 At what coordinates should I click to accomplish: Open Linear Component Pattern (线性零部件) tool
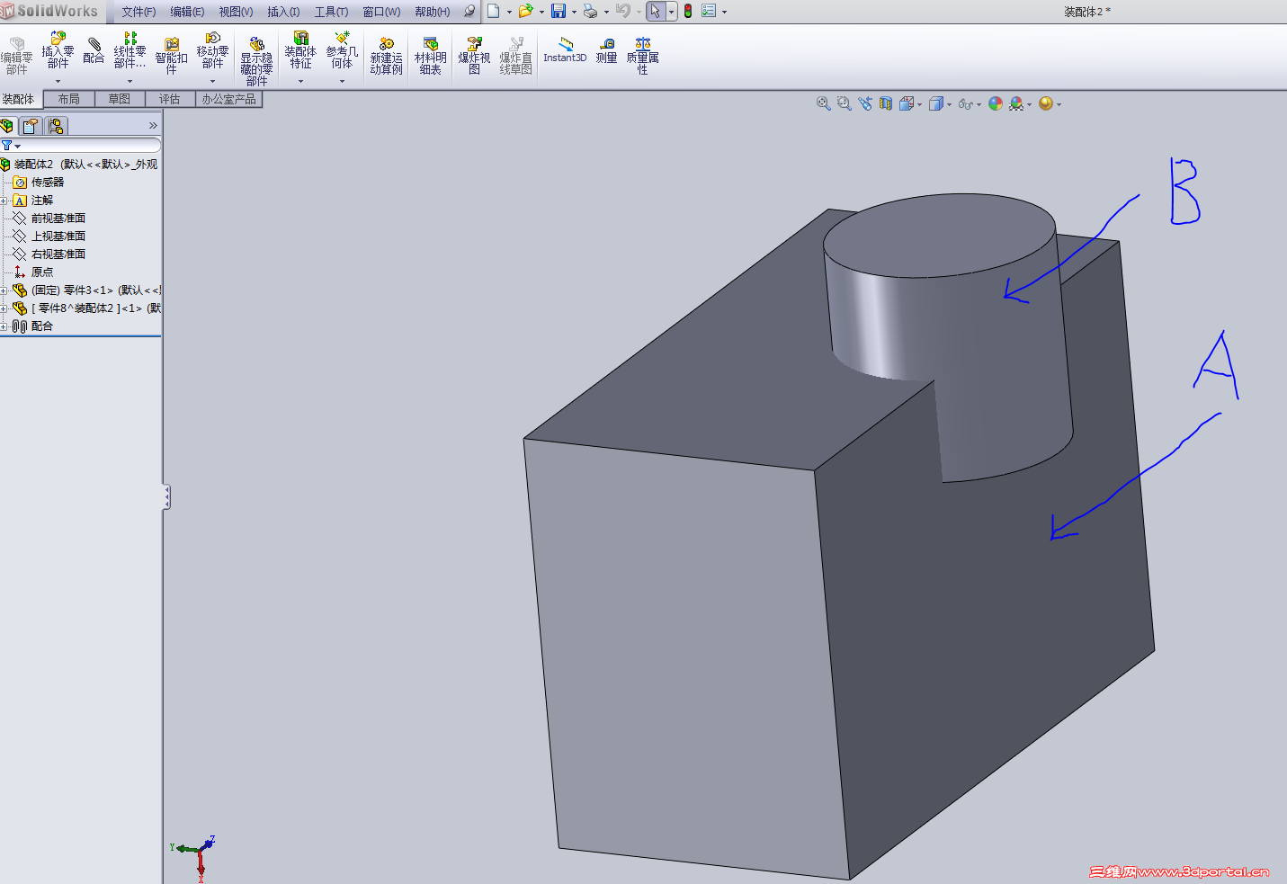click(130, 50)
